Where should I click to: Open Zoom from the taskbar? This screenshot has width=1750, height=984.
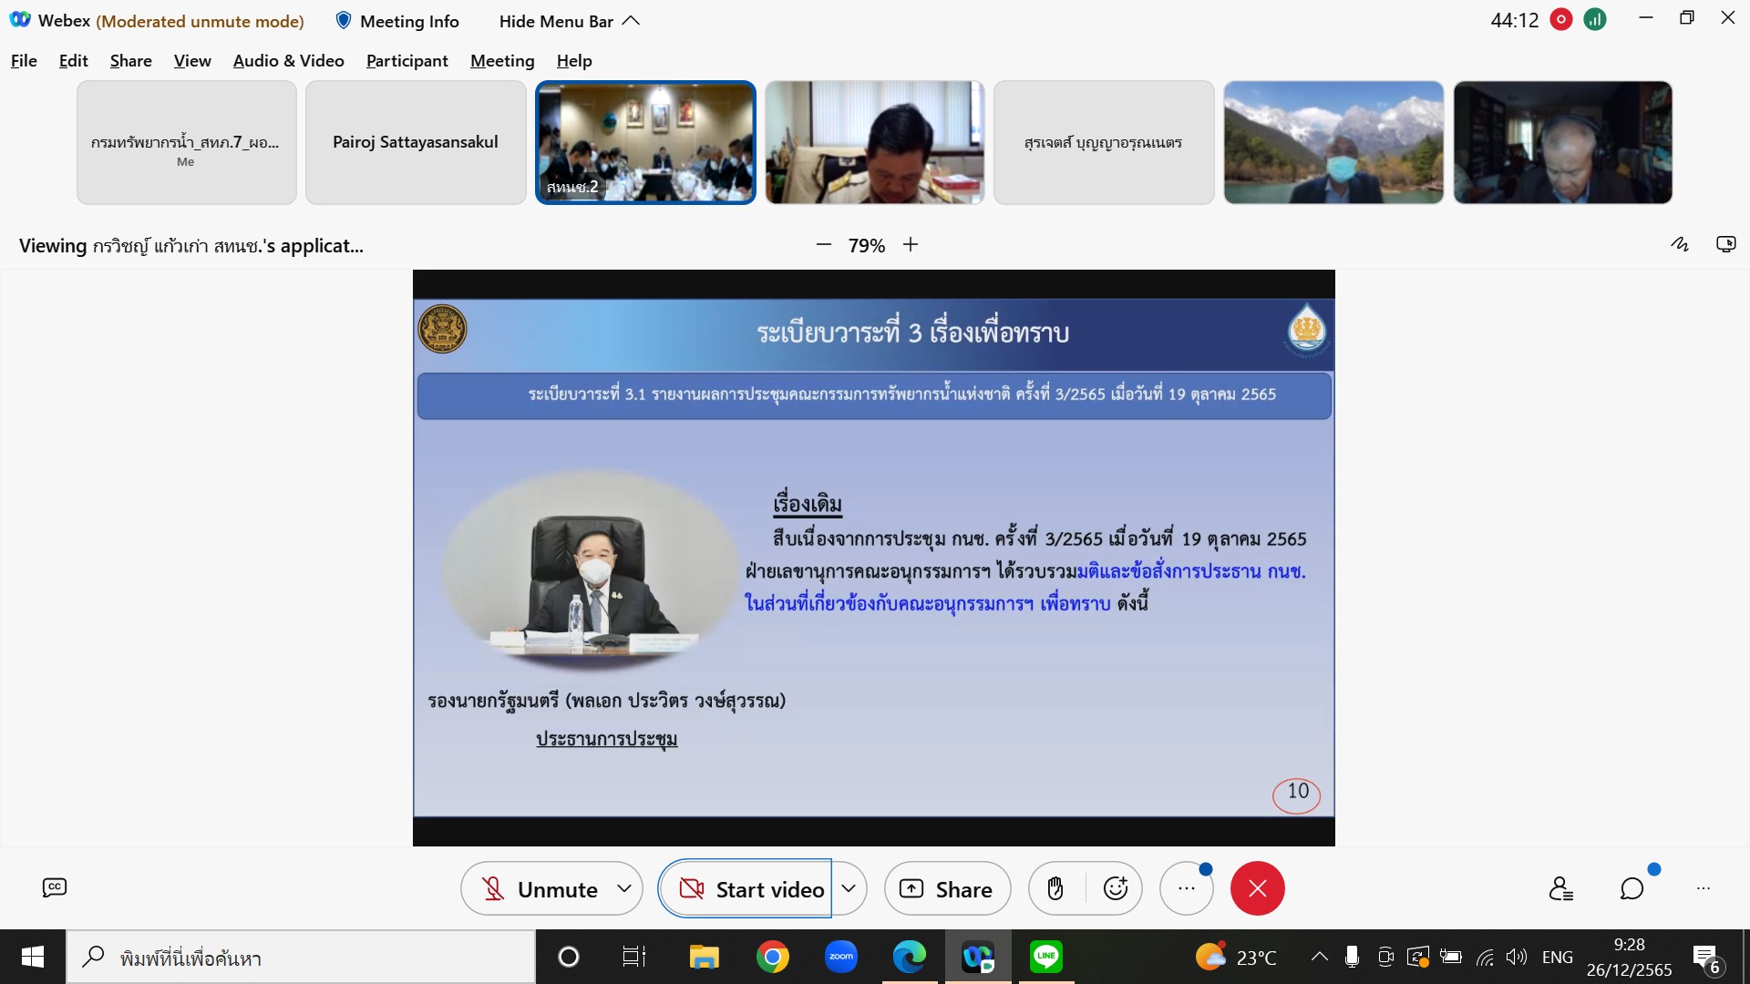[x=841, y=957]
